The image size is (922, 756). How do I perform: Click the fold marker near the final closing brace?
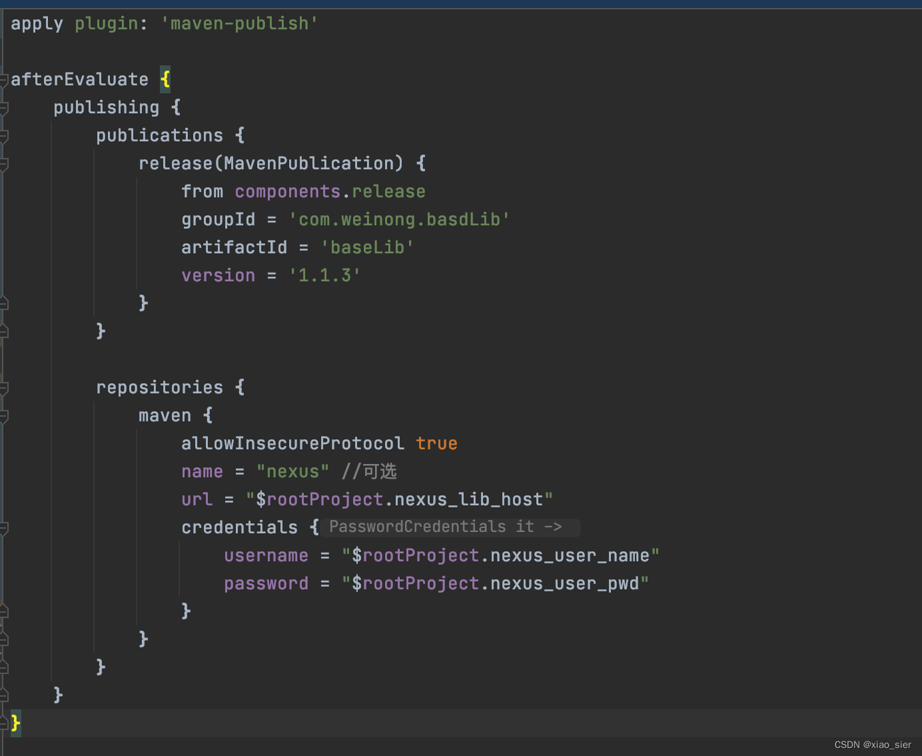click(4, 723)
